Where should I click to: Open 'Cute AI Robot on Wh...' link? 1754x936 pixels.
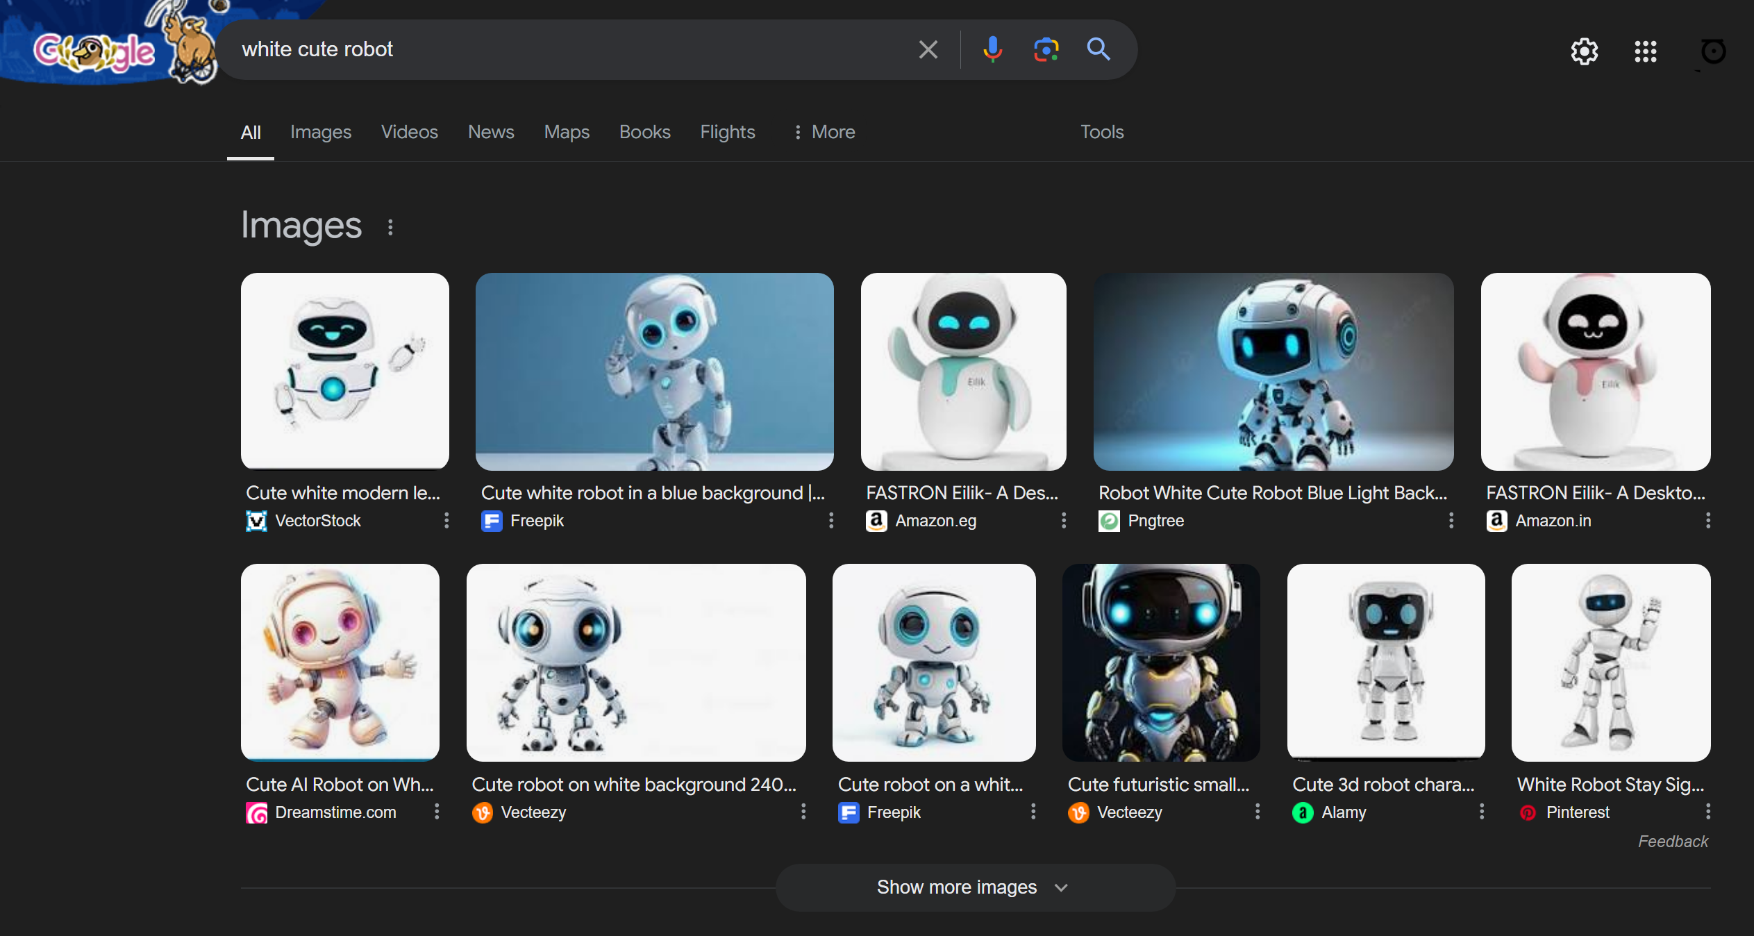tap(340, 785)
